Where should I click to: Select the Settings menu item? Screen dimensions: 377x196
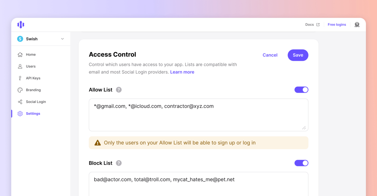33,113
